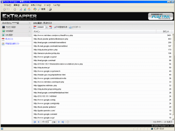Go to the next results page
Viewport: 175px width, 131px height.
coord(59,122)
